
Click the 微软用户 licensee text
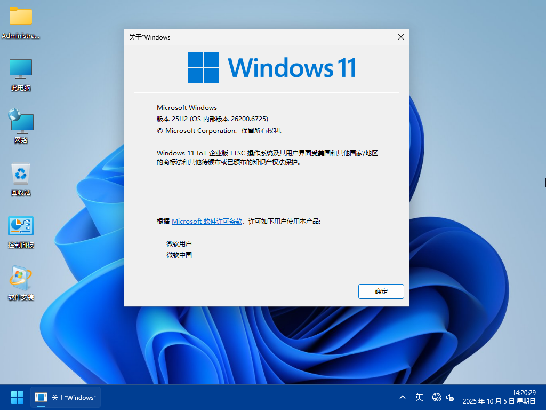click(179, 243)
